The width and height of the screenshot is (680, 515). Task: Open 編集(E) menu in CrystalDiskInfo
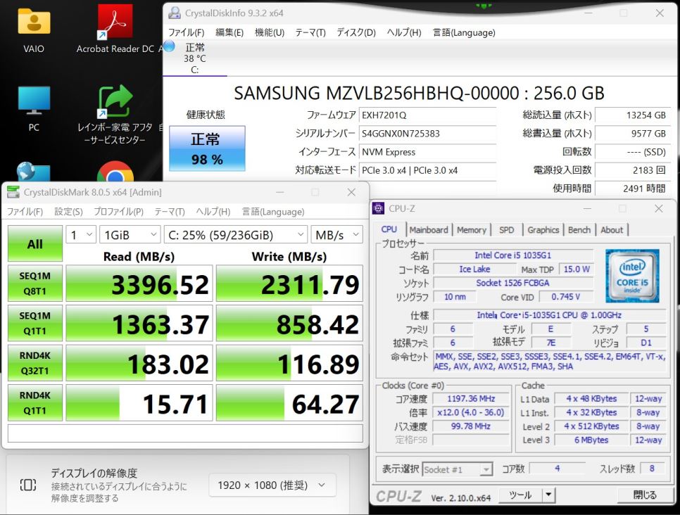pos(229,32)
